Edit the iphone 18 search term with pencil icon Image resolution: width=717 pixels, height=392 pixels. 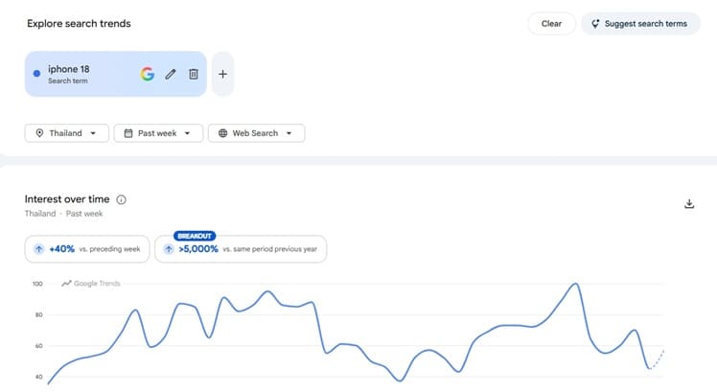171,74
